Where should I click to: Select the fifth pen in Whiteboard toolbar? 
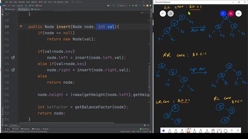click(x=195, y=131)
